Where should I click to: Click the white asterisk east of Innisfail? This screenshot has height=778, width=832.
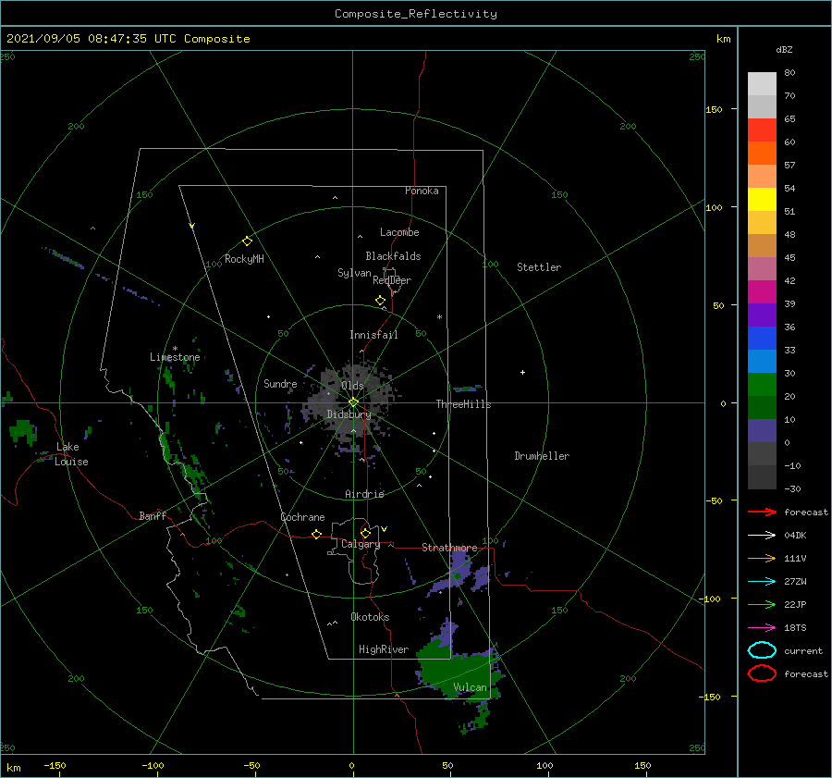(439, 317)
